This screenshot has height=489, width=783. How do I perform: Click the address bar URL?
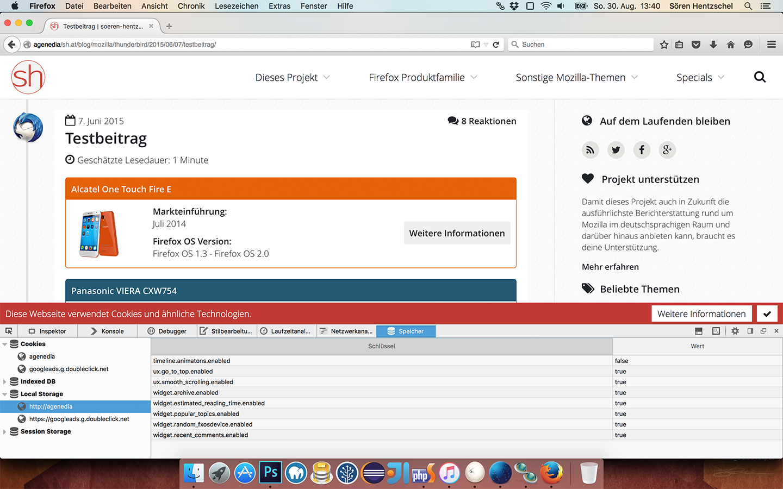[x=125, y=45]
